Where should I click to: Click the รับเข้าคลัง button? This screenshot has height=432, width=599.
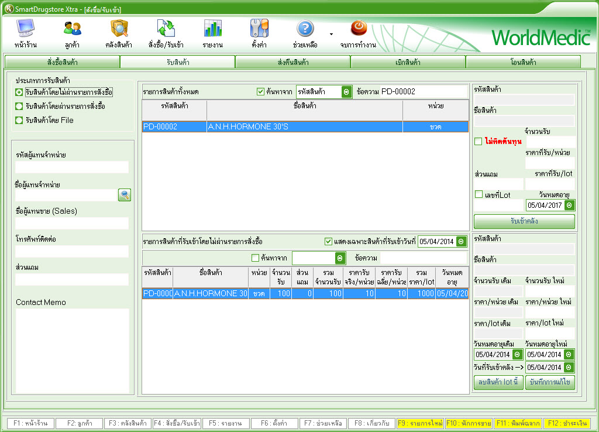[x=524, y=221]
